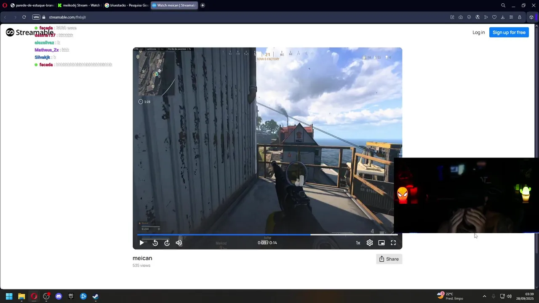
Task: Open Opera GX in the taskbar
Action: tap(34, 296)
